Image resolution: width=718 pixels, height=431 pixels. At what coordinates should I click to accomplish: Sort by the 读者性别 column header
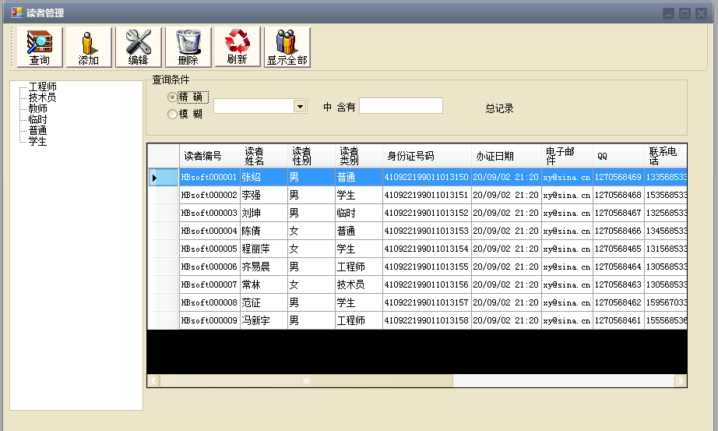pos(311,156)
